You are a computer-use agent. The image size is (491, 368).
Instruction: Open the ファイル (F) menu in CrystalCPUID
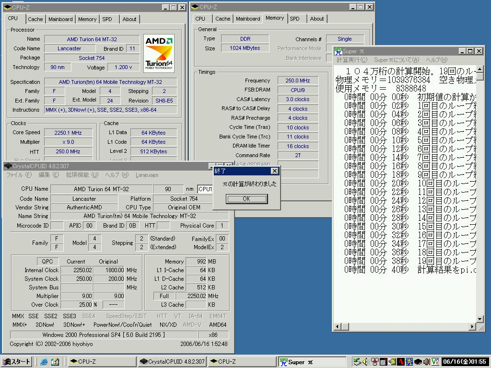[x=19, y=175]
